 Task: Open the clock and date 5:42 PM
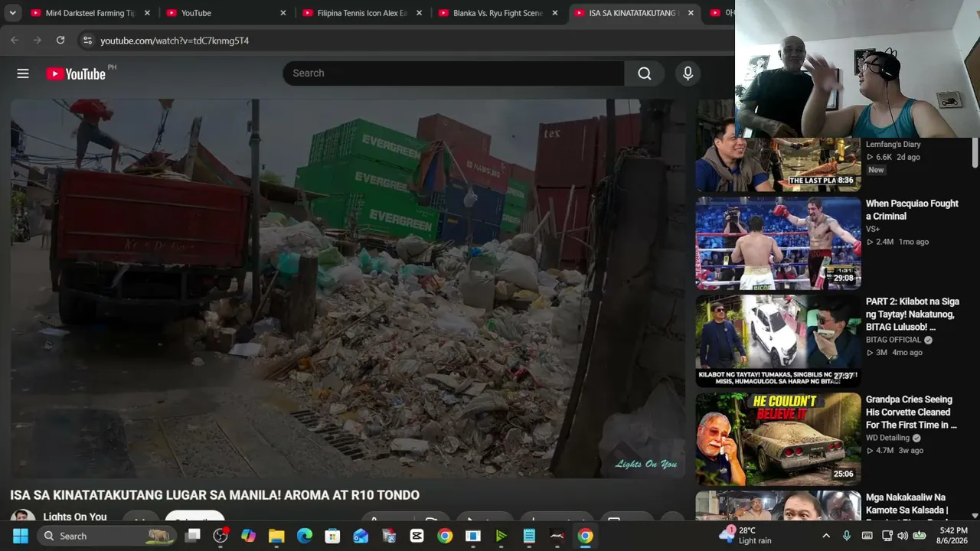pyautogui.click(x=953, y=536)
